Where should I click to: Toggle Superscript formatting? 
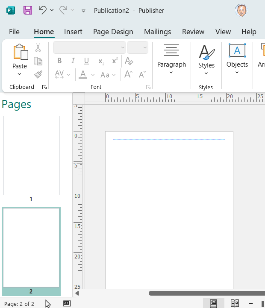[115, 61]
